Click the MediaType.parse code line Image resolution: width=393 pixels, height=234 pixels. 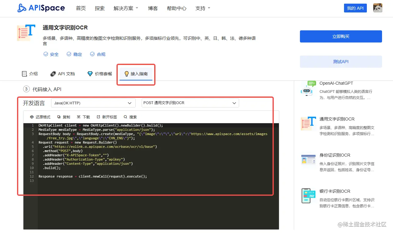click(97, 130)
